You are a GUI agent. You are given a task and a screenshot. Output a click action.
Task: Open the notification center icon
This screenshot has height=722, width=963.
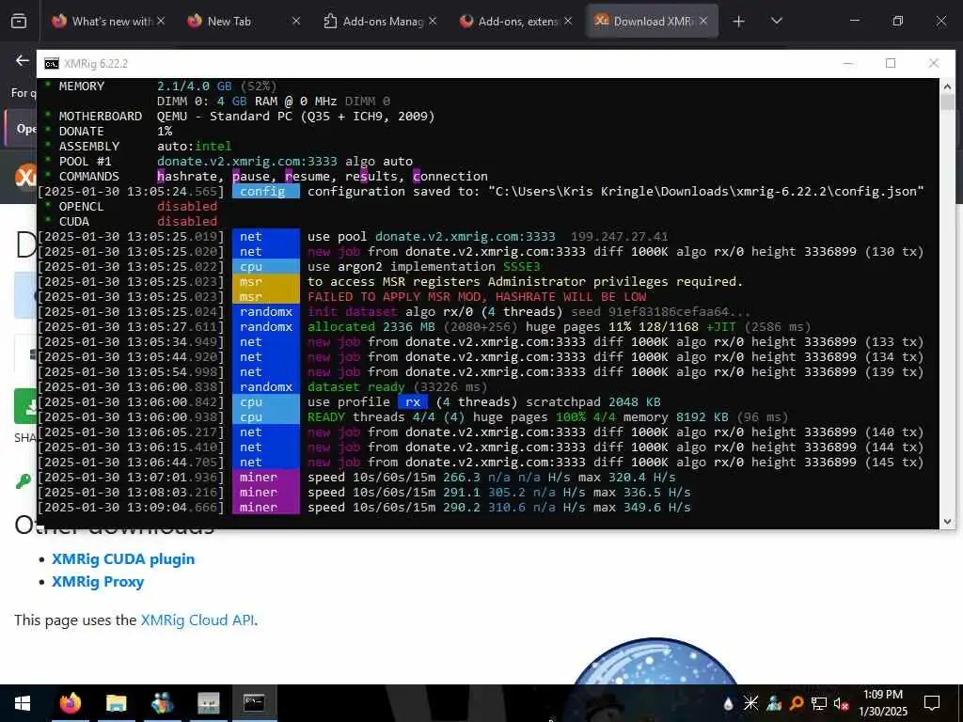click(932, 703)
